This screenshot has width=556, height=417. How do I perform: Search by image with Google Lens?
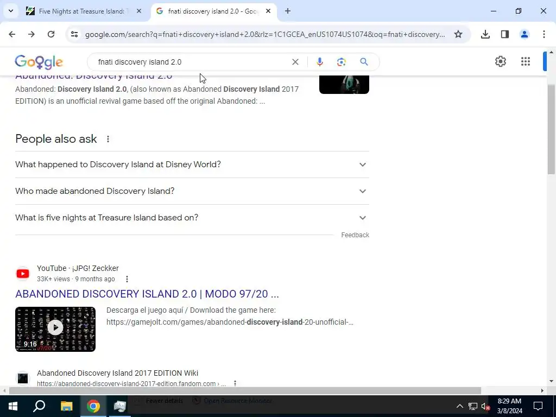341,62
